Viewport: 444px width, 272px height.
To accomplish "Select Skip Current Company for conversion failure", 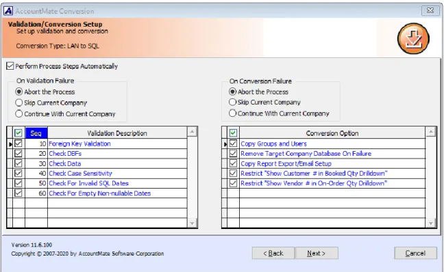I will point(232,102).
